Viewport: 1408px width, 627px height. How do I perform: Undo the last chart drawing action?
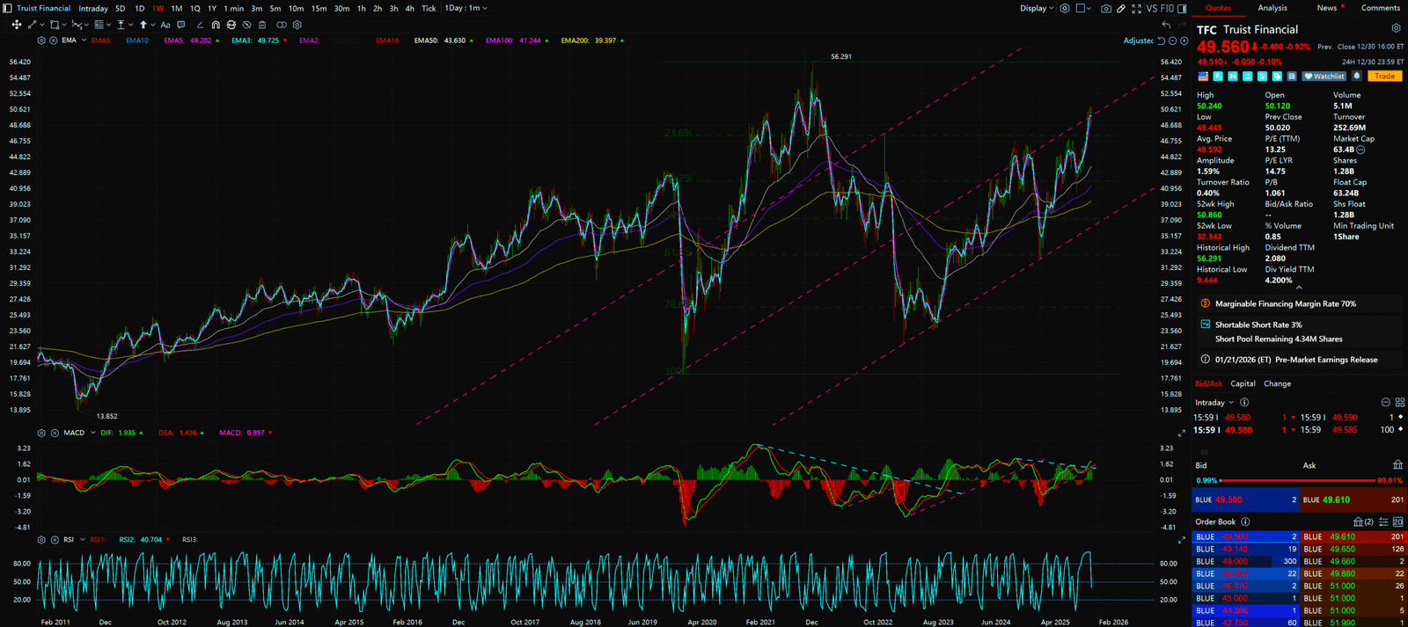1166,25
